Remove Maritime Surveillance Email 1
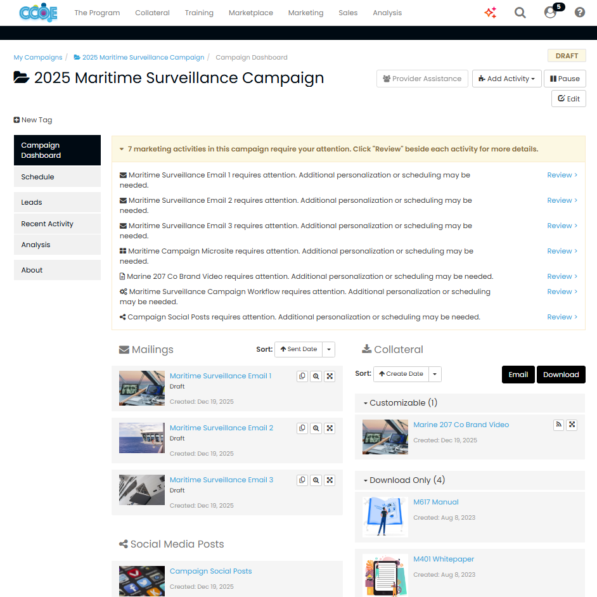 point(330,376)
